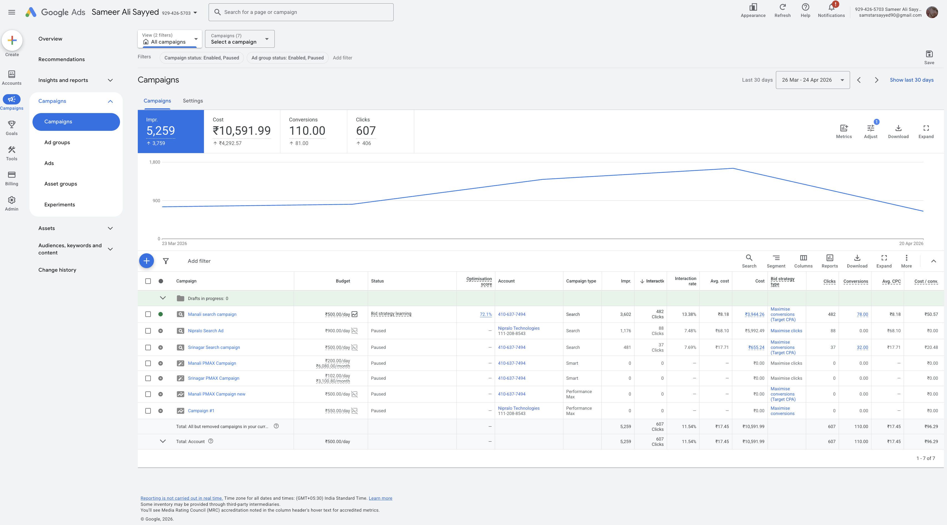Image resolution: width=947 pixels, height=525 pixels.
Task: Expand the chart to full screen
Action: click(926, 131)
